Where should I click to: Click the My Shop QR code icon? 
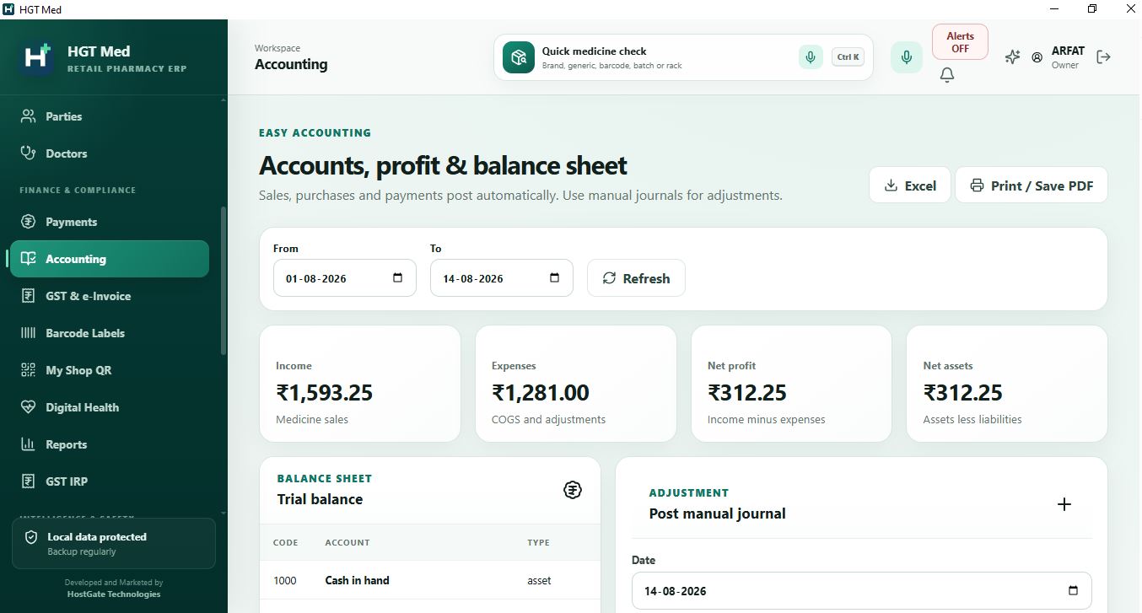tap(29, 370)
